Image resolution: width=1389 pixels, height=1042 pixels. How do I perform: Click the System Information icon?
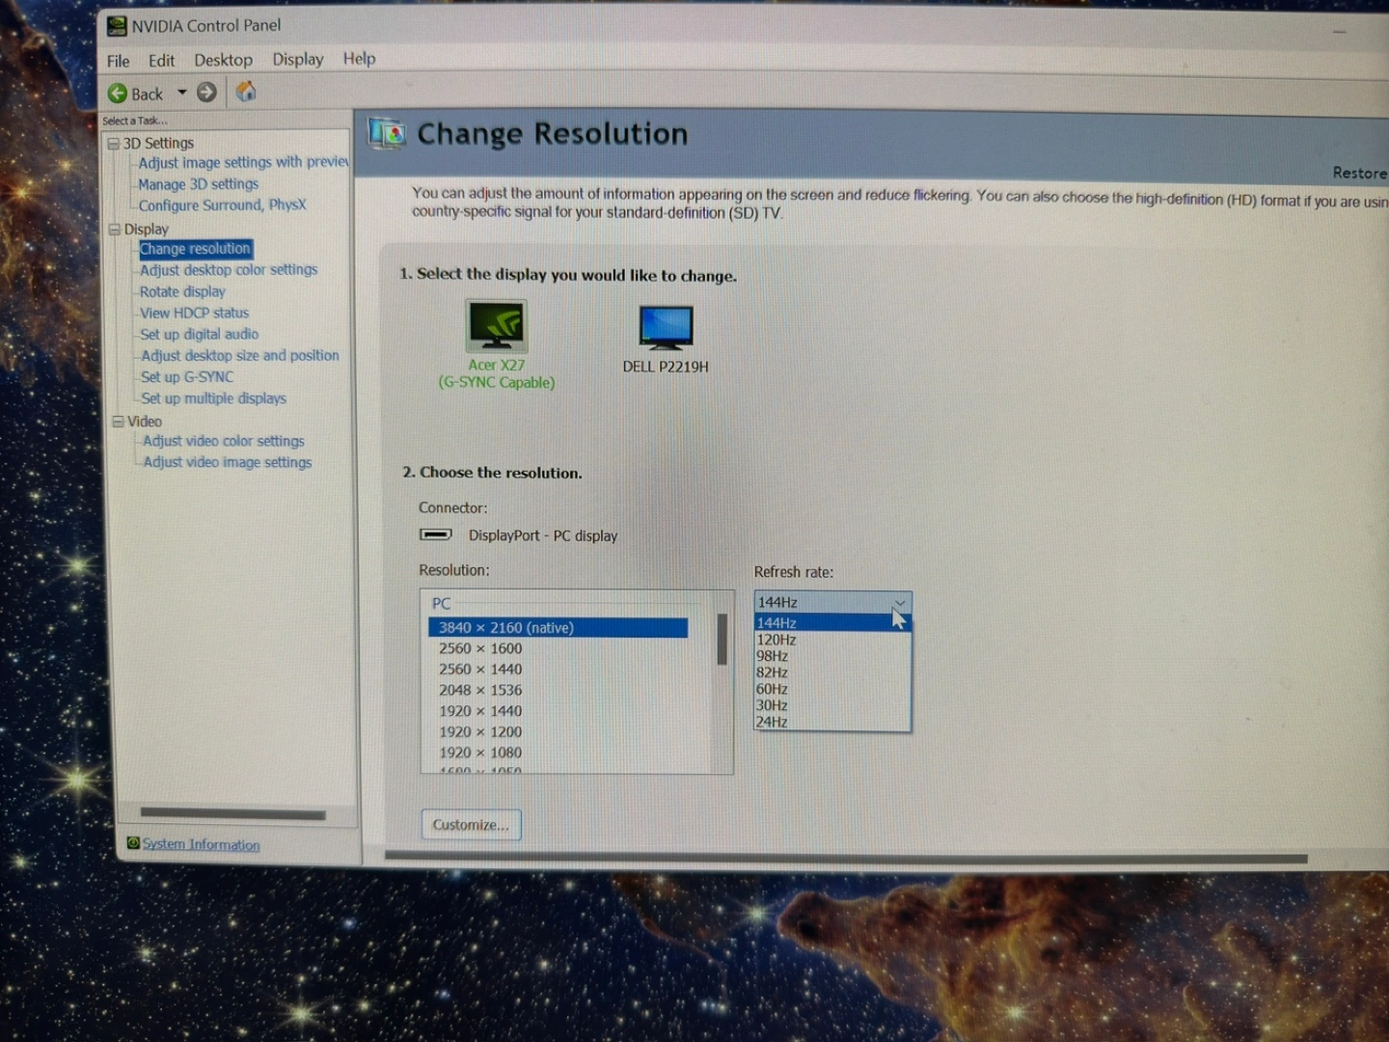pos(133,843)
